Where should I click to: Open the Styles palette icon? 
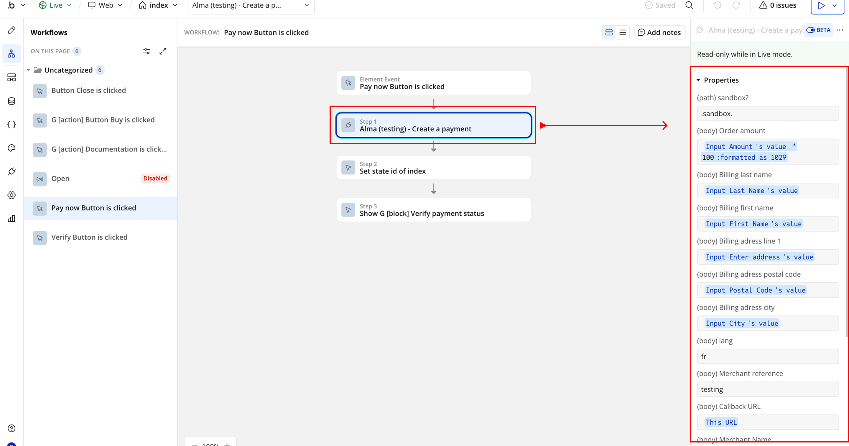click(11, 148)
